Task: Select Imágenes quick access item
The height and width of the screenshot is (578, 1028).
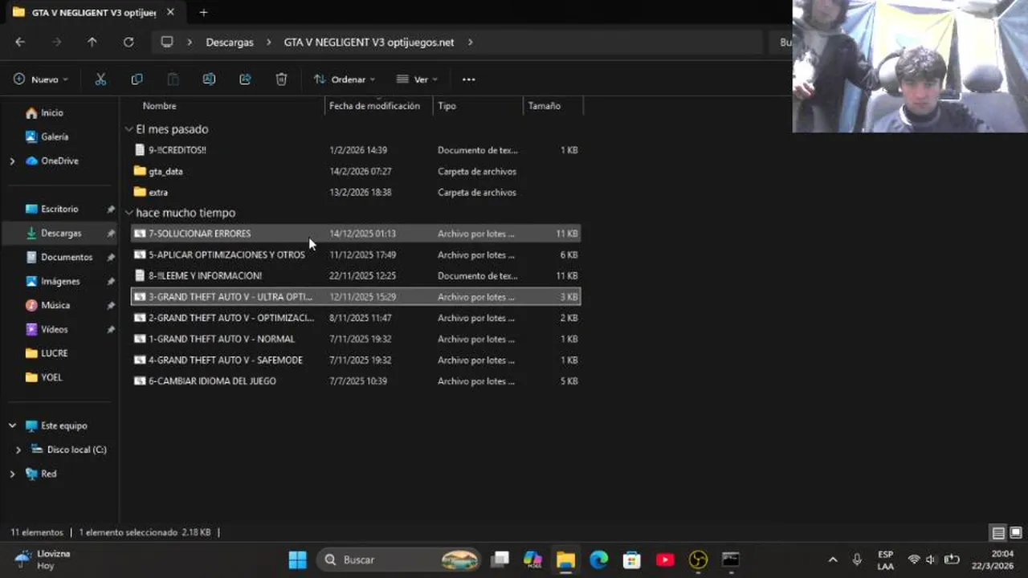Action: point(60,281)
